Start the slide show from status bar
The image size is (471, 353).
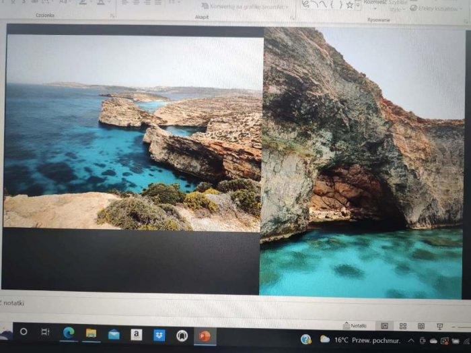click(x=439, y=327)
